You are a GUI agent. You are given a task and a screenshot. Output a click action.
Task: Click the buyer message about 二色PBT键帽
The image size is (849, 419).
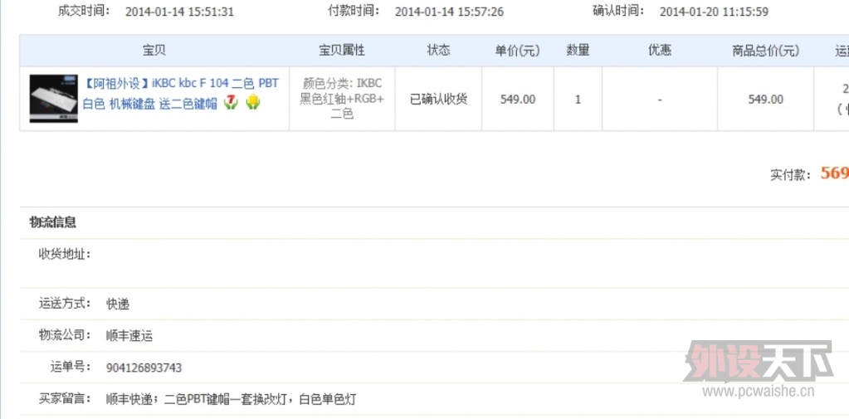(232, 400)
